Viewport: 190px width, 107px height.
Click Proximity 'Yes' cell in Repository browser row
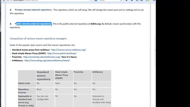tap(83, 91)
